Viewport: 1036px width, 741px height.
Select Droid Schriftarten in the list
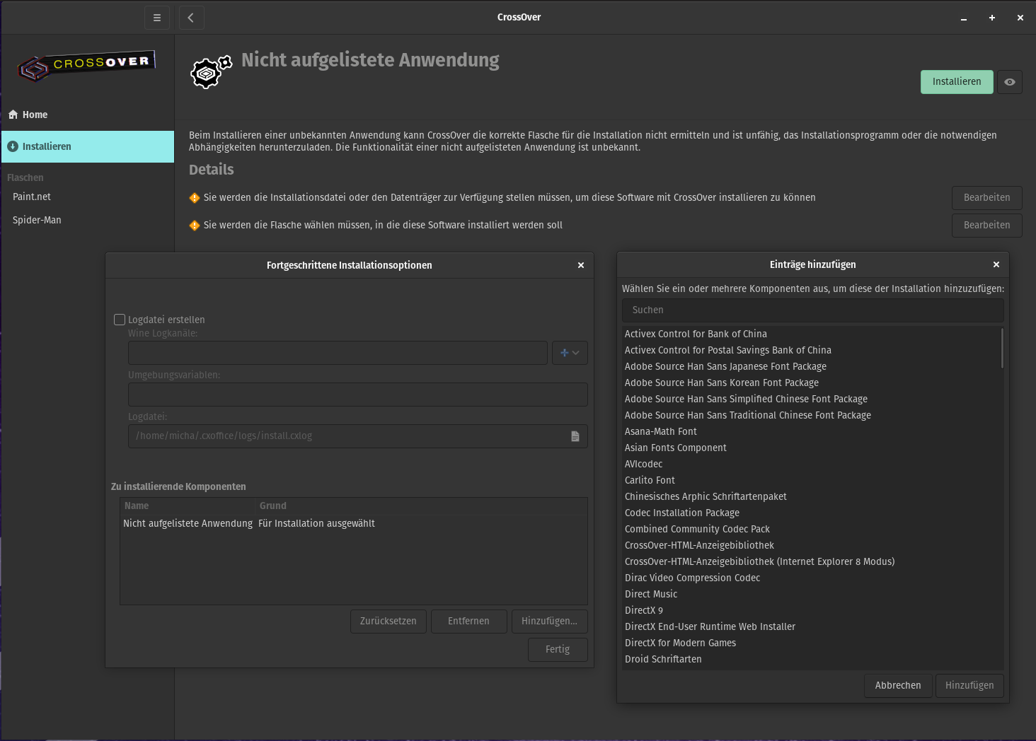click(x=811, y=660)
